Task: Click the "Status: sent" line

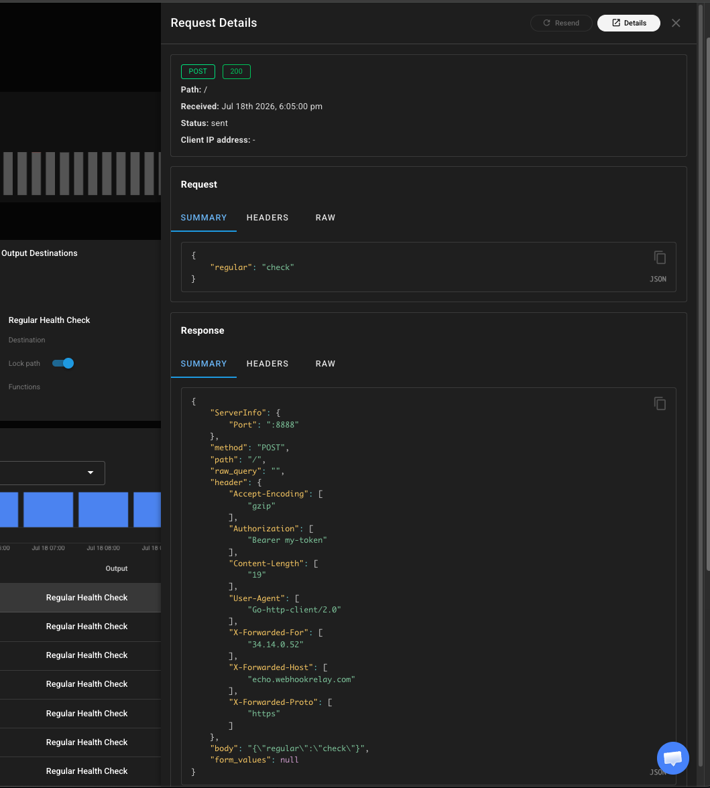Action: point(204,123)
